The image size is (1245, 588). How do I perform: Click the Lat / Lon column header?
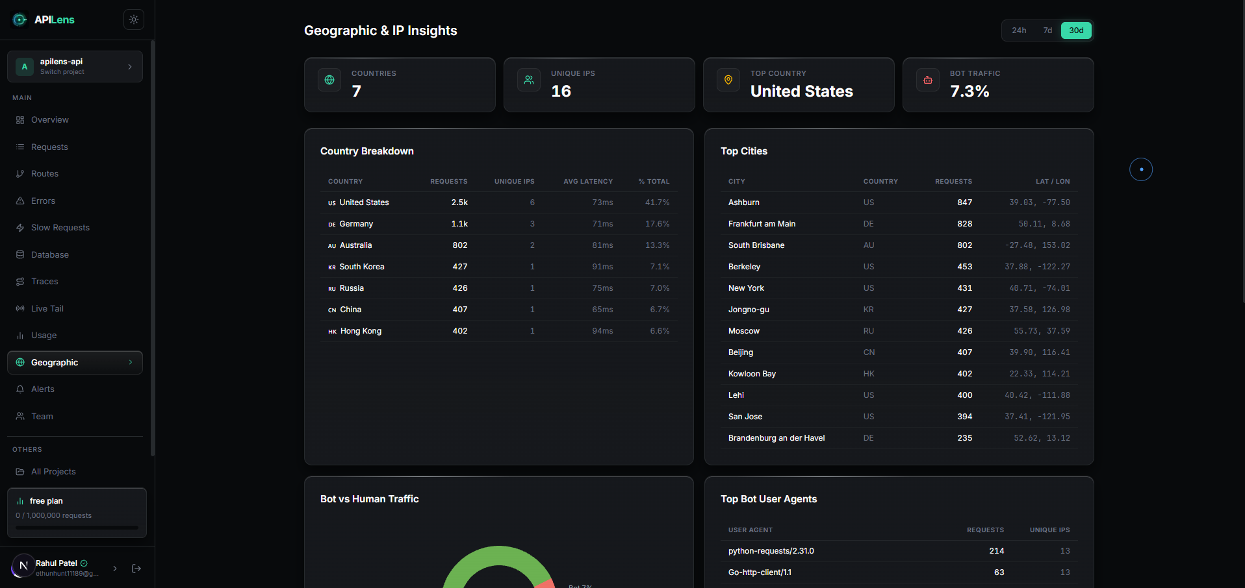click(1053, 182)
